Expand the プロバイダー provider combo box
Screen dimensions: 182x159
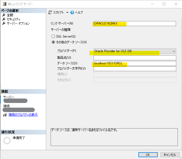coord(174,51)
